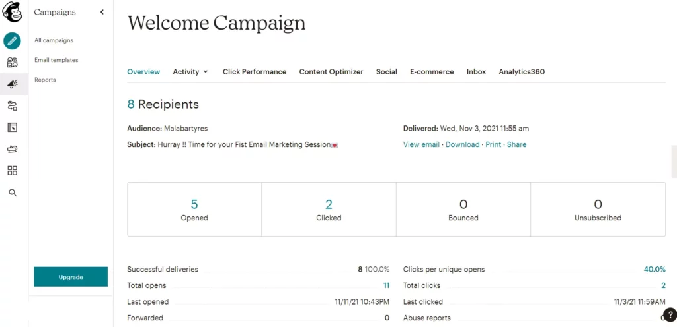Open the View email link
This screenshot has height=327, width=677.
click(x=421, y=144)
